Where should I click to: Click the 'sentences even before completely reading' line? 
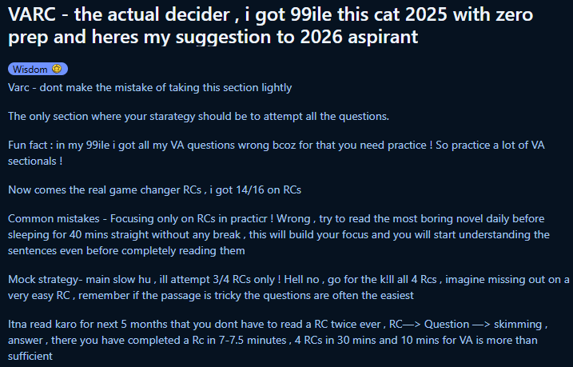[x=126, y=251]
